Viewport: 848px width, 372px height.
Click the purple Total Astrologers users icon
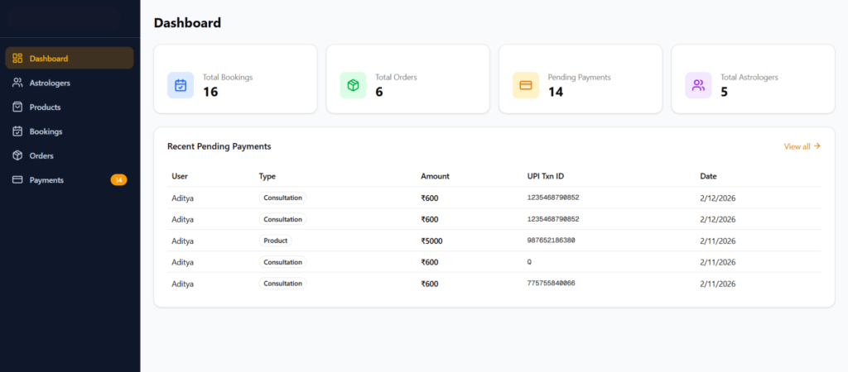pos(698,84)
